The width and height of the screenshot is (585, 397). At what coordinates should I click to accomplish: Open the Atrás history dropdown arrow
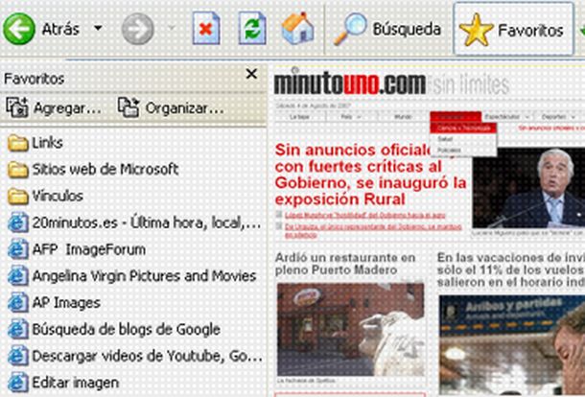[x=98, y=30]
